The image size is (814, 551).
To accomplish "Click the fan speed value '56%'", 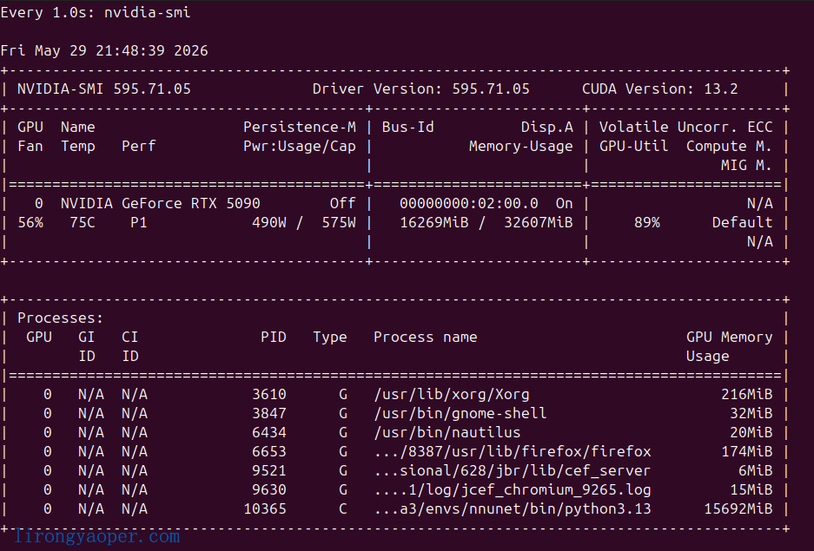I will click(x=30, y=222).
